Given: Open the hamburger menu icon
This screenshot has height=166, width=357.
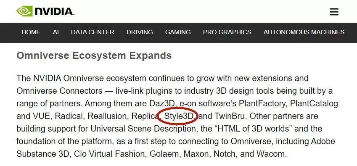Looking at the screenshot, I should [334, 12].
